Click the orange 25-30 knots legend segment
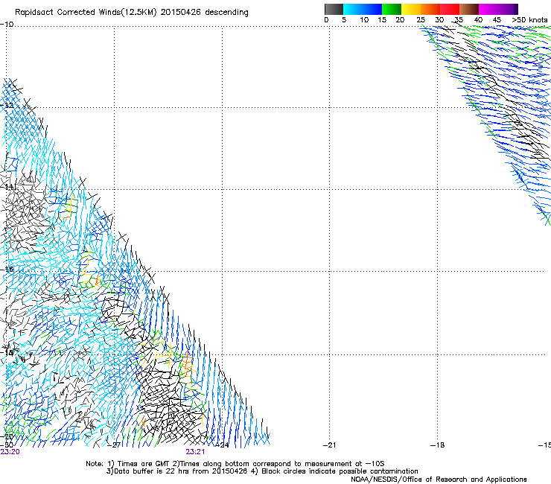Screen dimensions: 551x484 pos(430,9)
